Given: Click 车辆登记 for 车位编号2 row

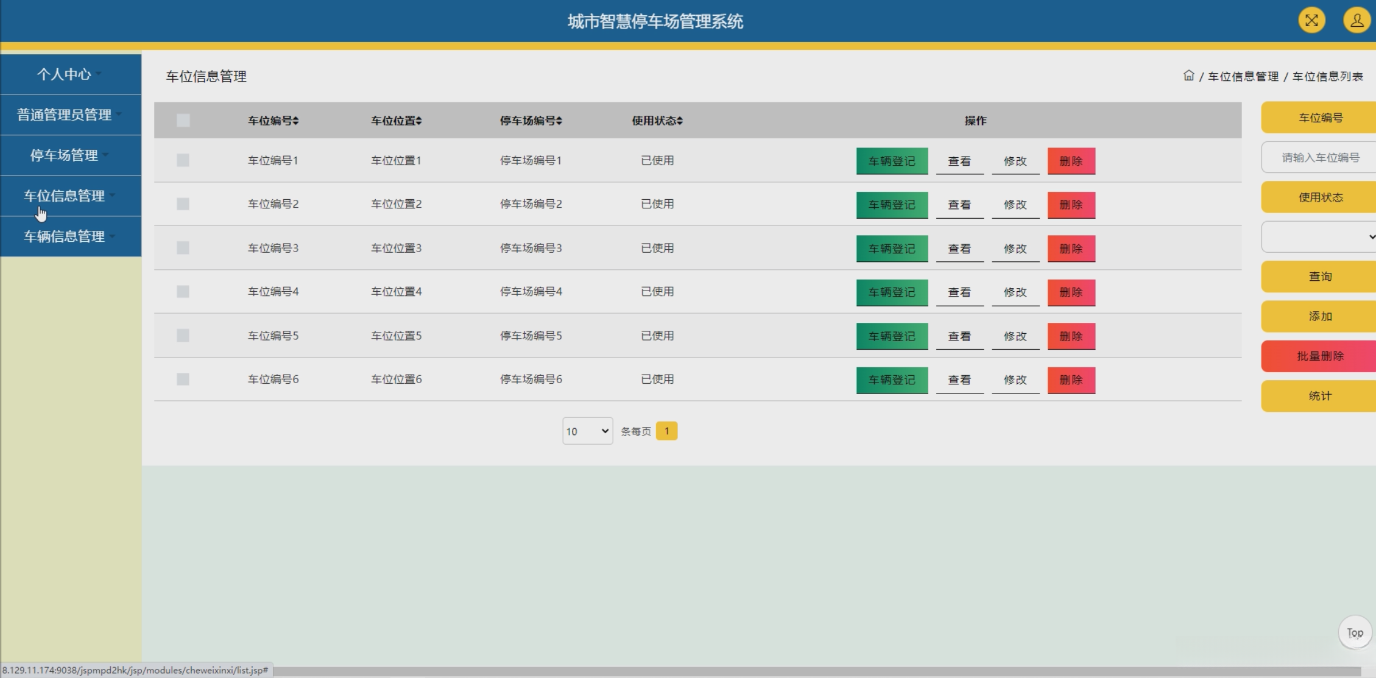Looking at the screenshot, I should [892, 205].
